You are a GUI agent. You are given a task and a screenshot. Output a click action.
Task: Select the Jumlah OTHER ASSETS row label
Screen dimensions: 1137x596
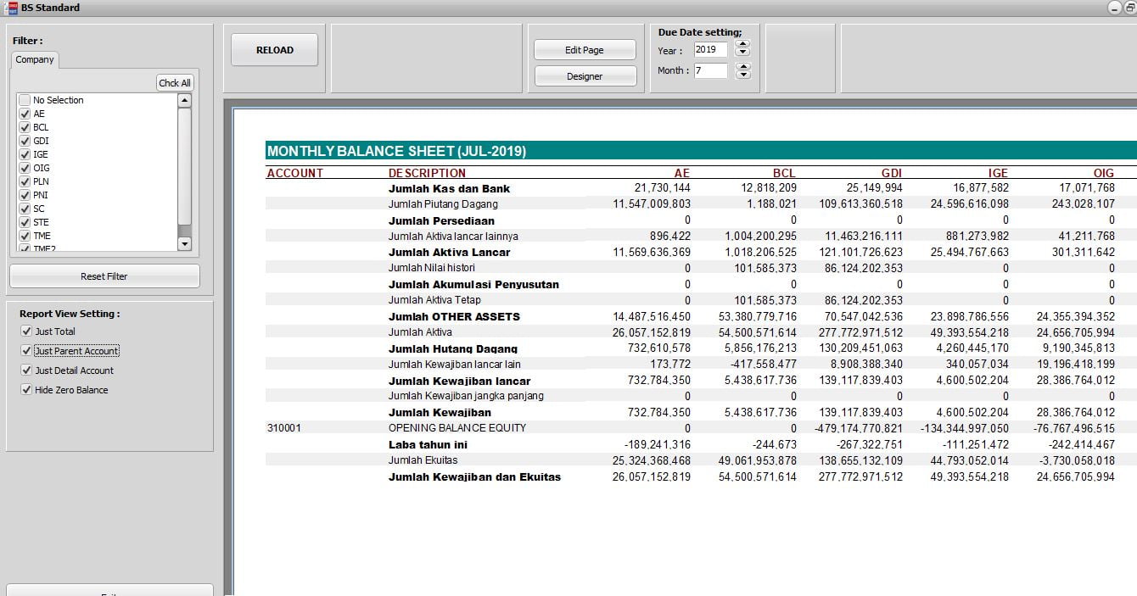(x=454, y=316)
